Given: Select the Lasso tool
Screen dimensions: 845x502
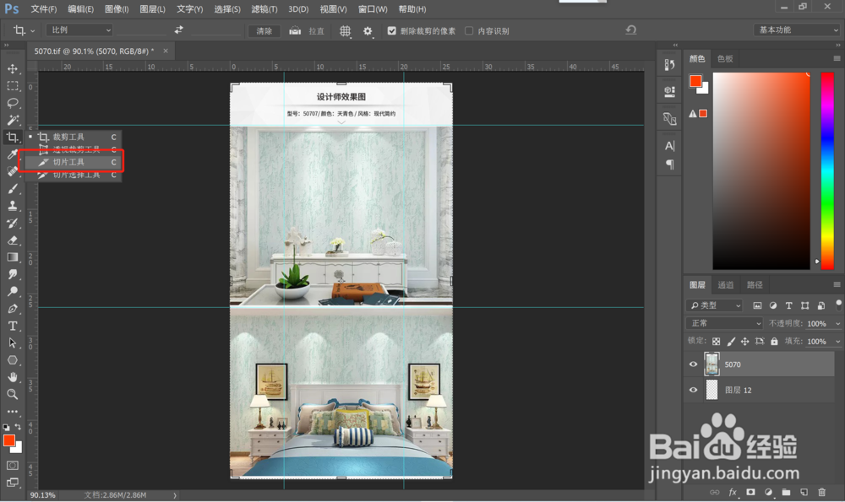Looking at the screenshot, I should [x=13, y=103].
